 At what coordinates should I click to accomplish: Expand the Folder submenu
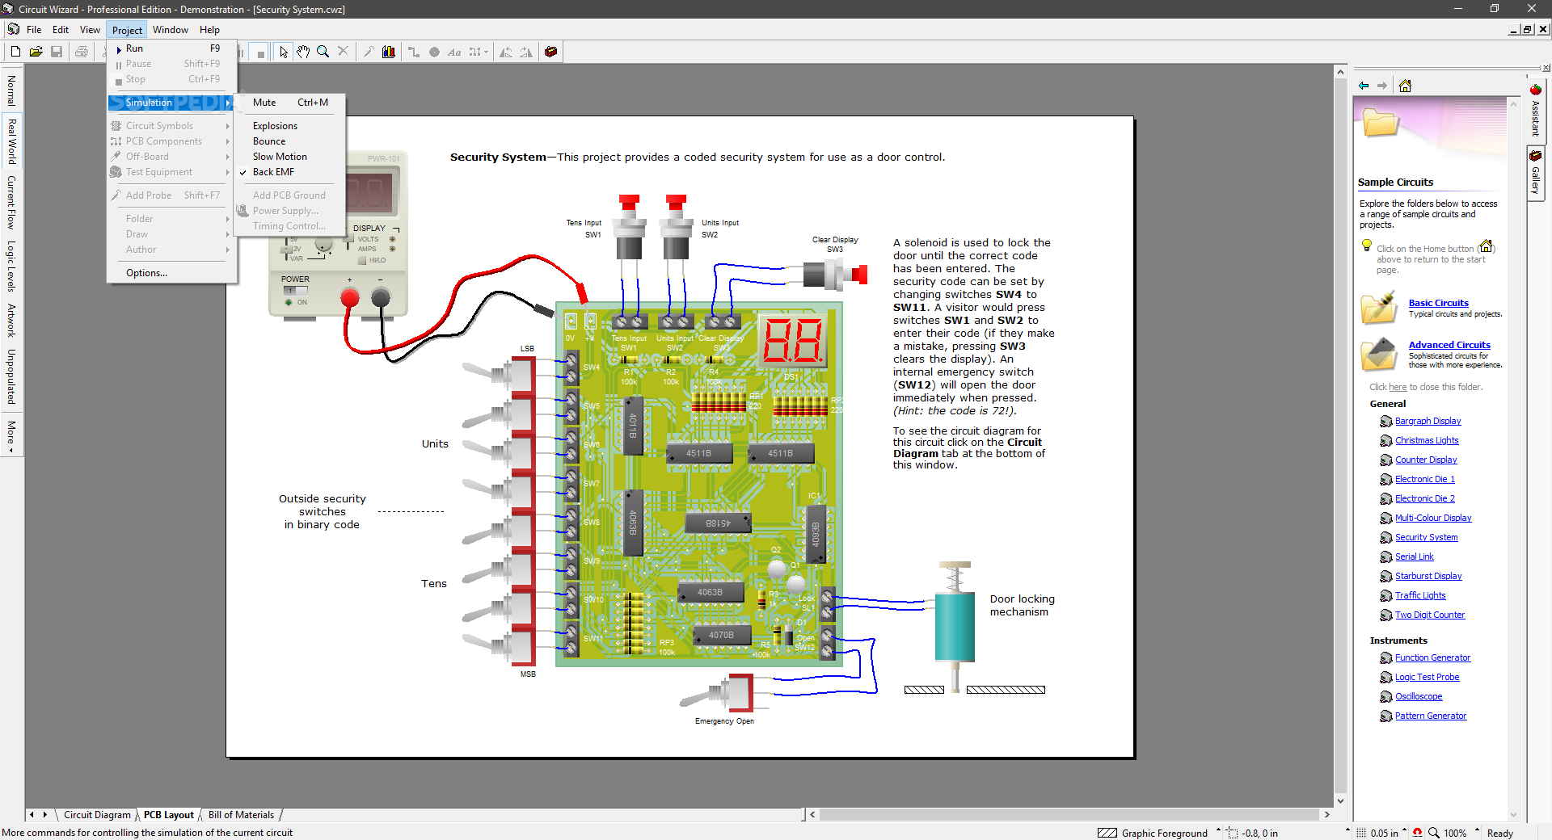pyautogui.click(x=171, y=219)
